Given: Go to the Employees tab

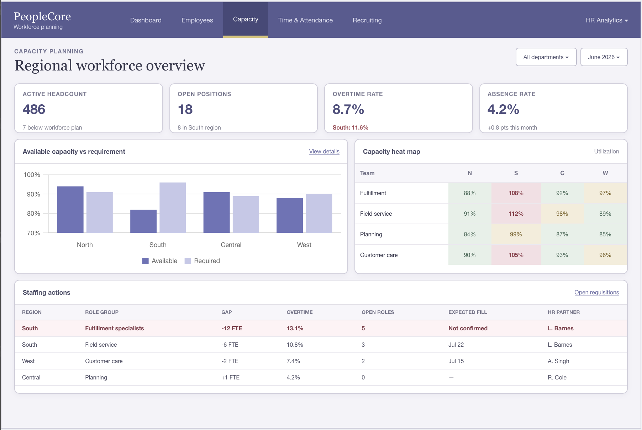Looking at the screenshot, I should click(x=197, y=20).
